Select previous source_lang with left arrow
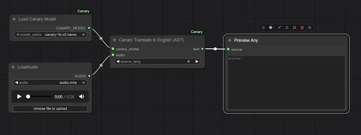Viewport: 361px width, 135px height. pos(118,61)
